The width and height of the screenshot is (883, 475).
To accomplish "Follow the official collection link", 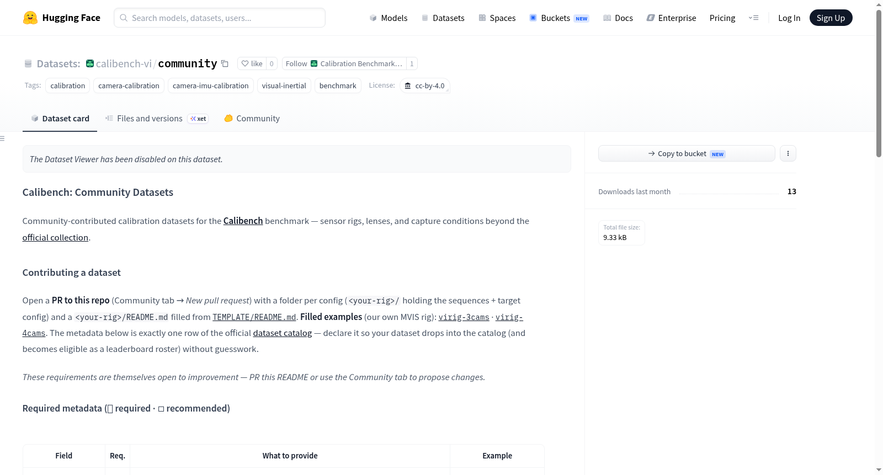I will click(55, 237).
